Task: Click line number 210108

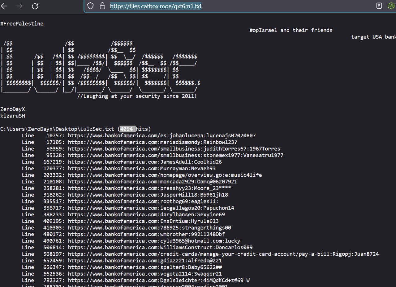Action: pos(53,181)
